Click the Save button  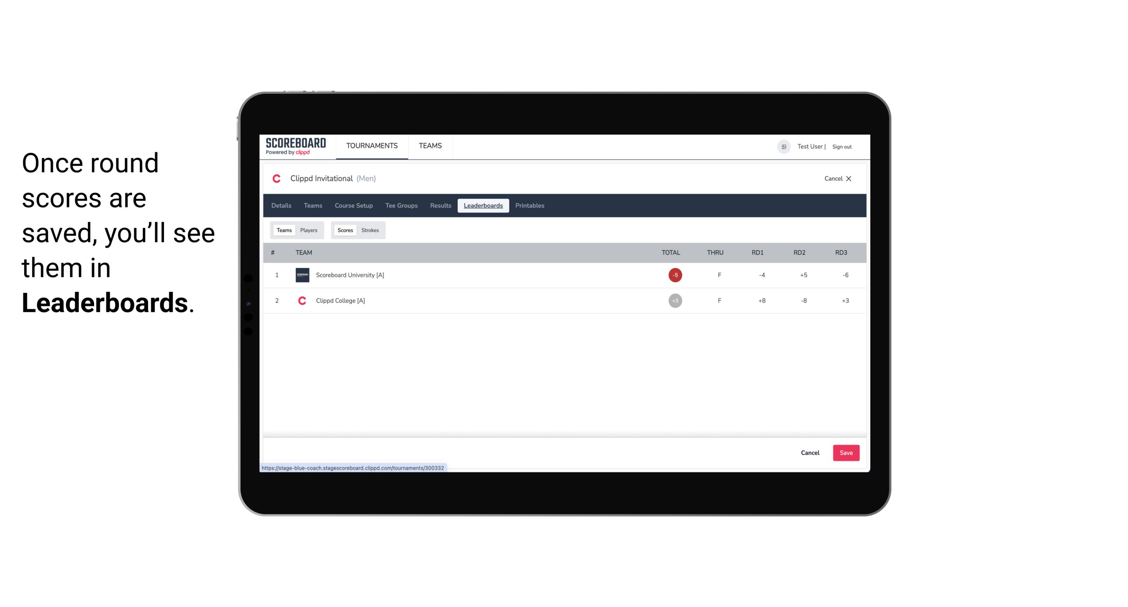845,452
